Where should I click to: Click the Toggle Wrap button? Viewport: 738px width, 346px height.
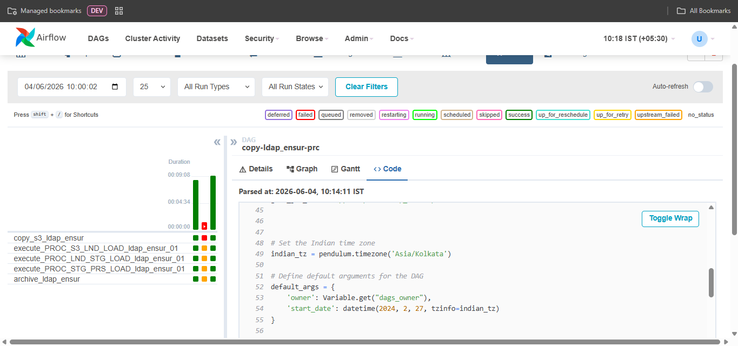click(670, 218)
